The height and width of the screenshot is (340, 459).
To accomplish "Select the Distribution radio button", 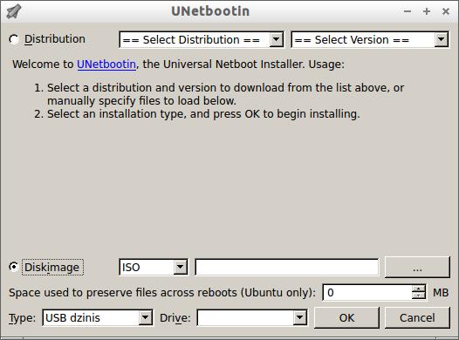I will click(x=14, y=39).
